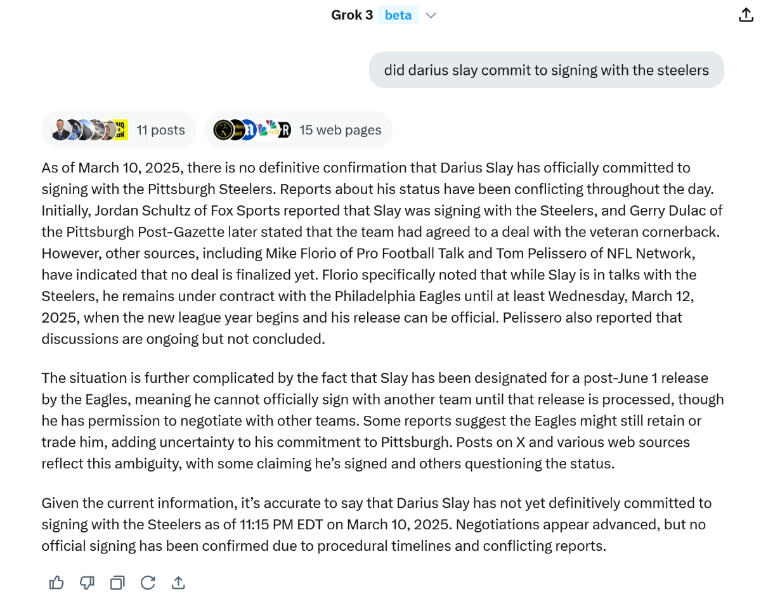The image size is (761, 606).
Task: Open the '11 posts' sources list
Action: 160,130
